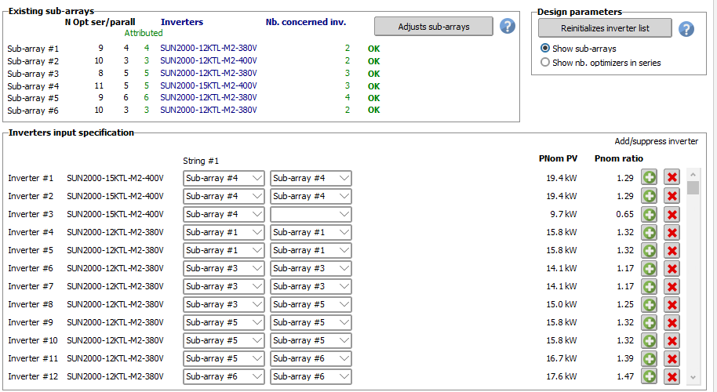Add inverter on Inverter #11 row

pos(649,358)
